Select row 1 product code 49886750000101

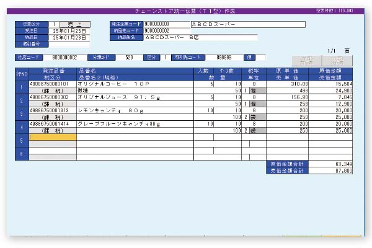(52, 83)
